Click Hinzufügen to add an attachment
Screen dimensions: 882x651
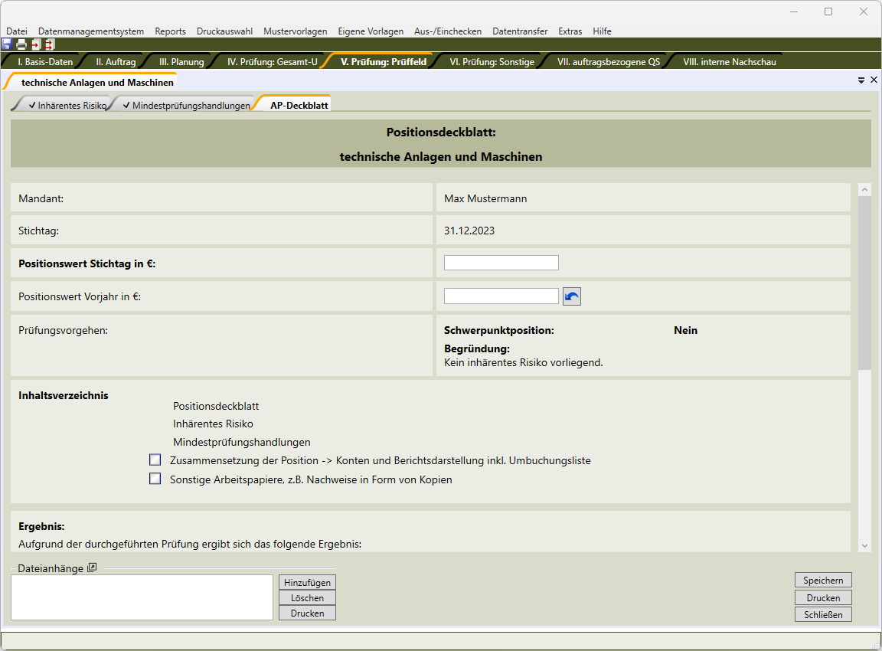coord(307,583)
